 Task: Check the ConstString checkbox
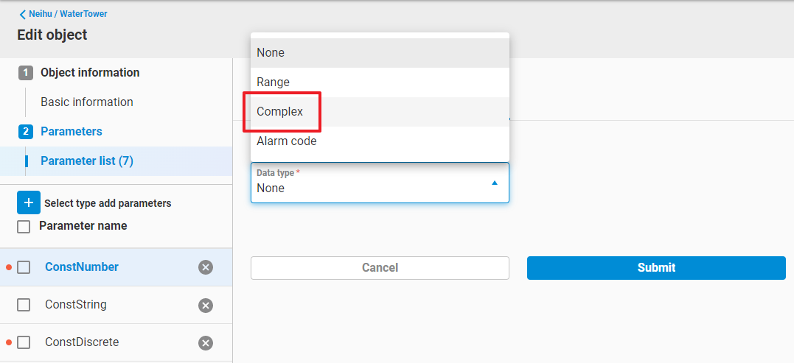point(24,305)
